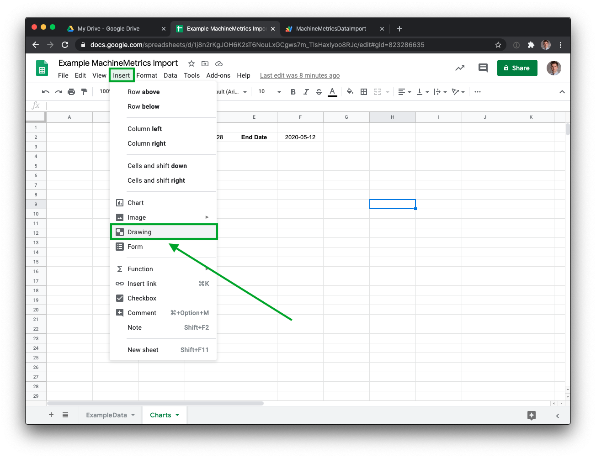Expand the Charts sheet tab menu
The width and height of the screenshot is (596, 458).
177,415
